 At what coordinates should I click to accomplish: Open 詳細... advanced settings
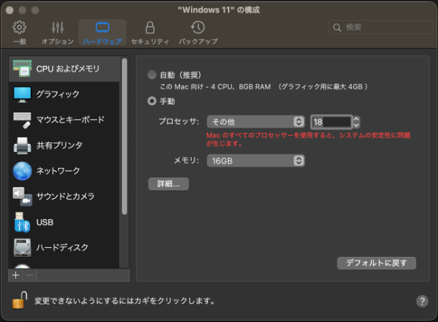tap(168, 184)
